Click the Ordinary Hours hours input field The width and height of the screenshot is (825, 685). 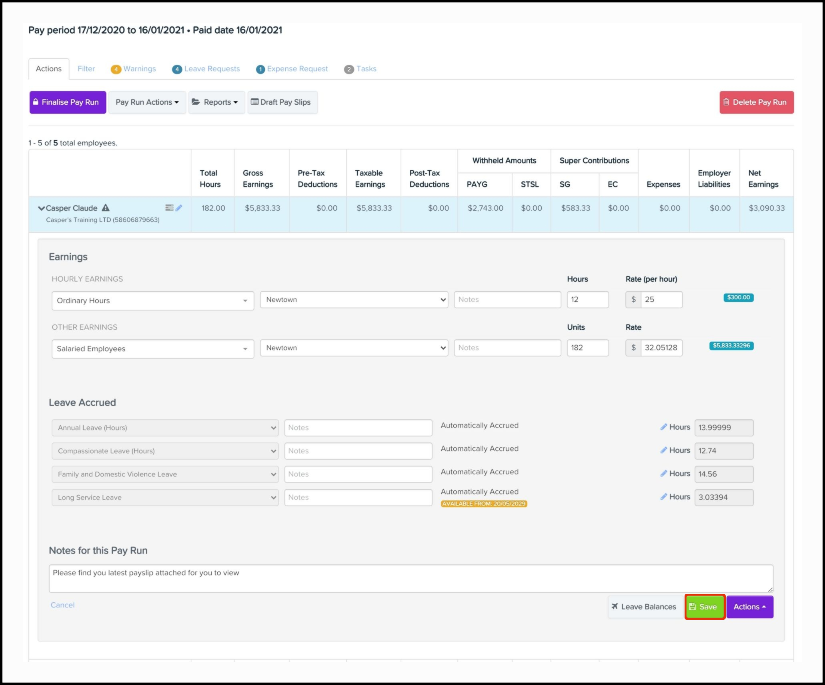click(x=587, y=300)
